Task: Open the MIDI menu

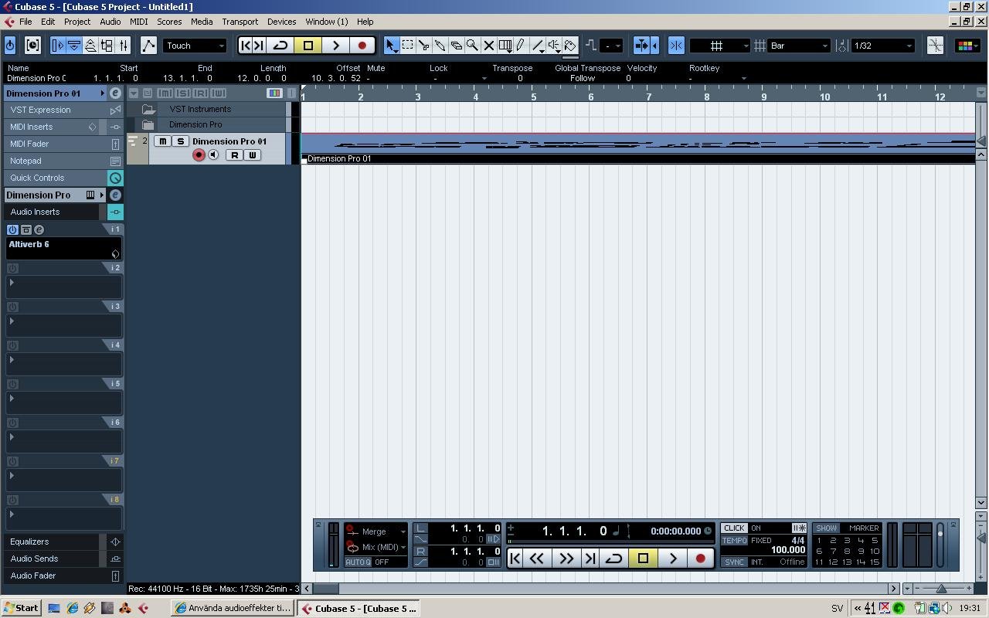Action: pos(138,22)
